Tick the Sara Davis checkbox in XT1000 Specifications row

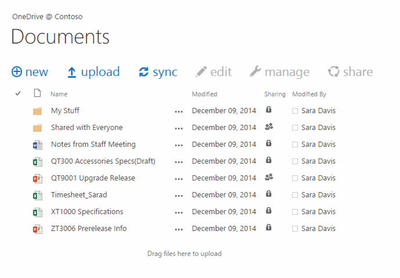coord(295,212)
